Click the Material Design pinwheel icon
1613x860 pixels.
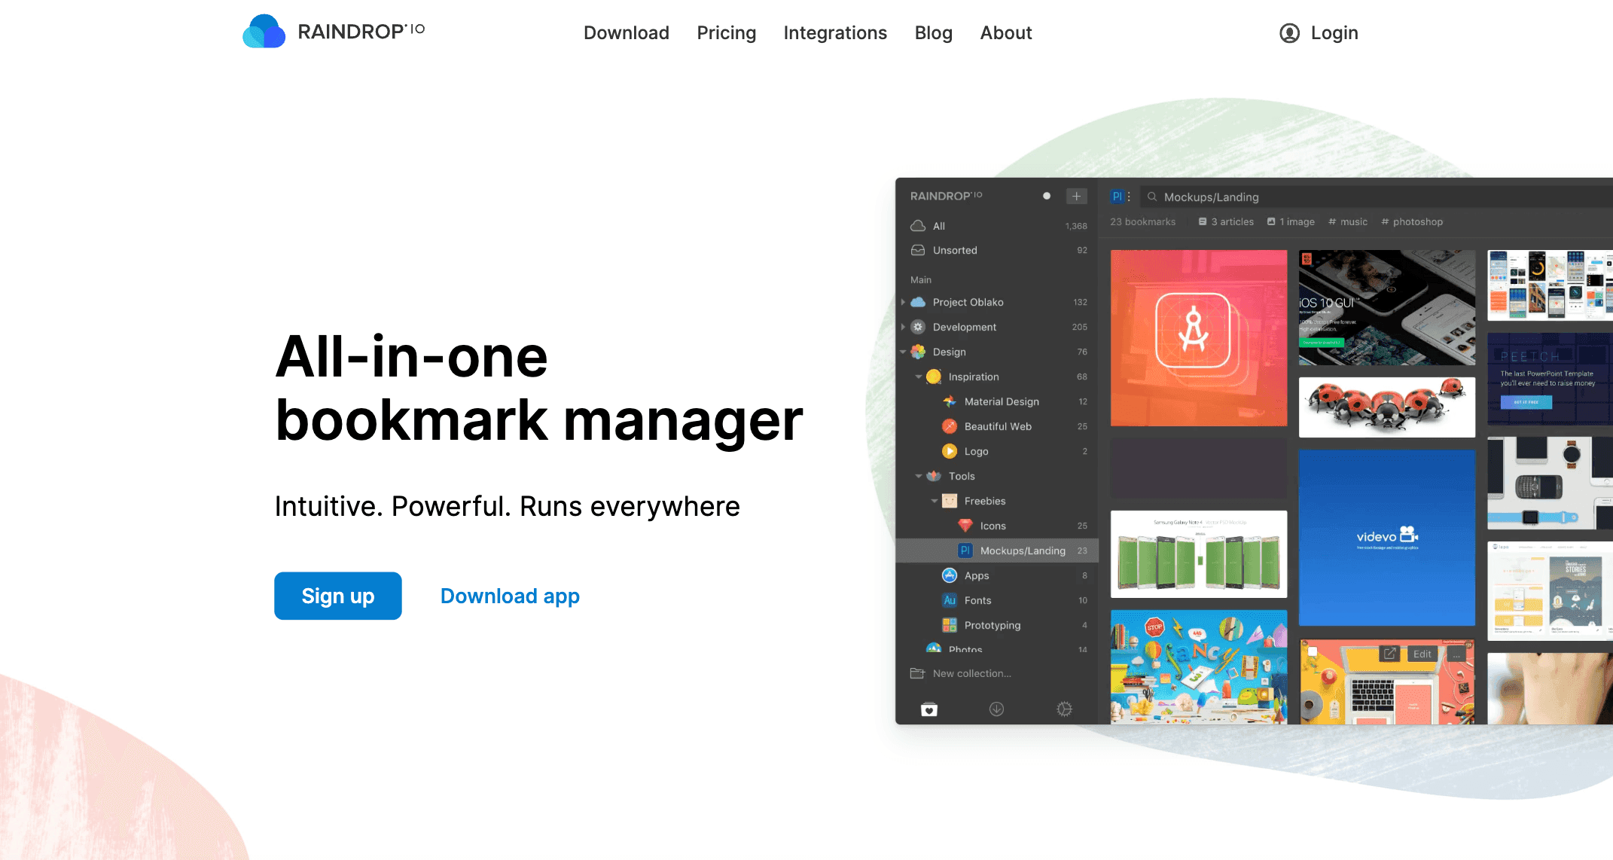950,401
